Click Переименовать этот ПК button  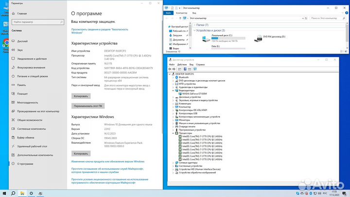88,106
